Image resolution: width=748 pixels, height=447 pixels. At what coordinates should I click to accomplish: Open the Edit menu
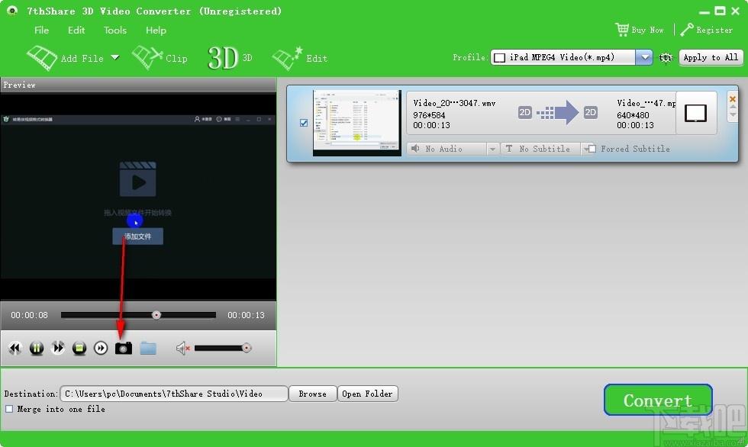click(76, 30)
